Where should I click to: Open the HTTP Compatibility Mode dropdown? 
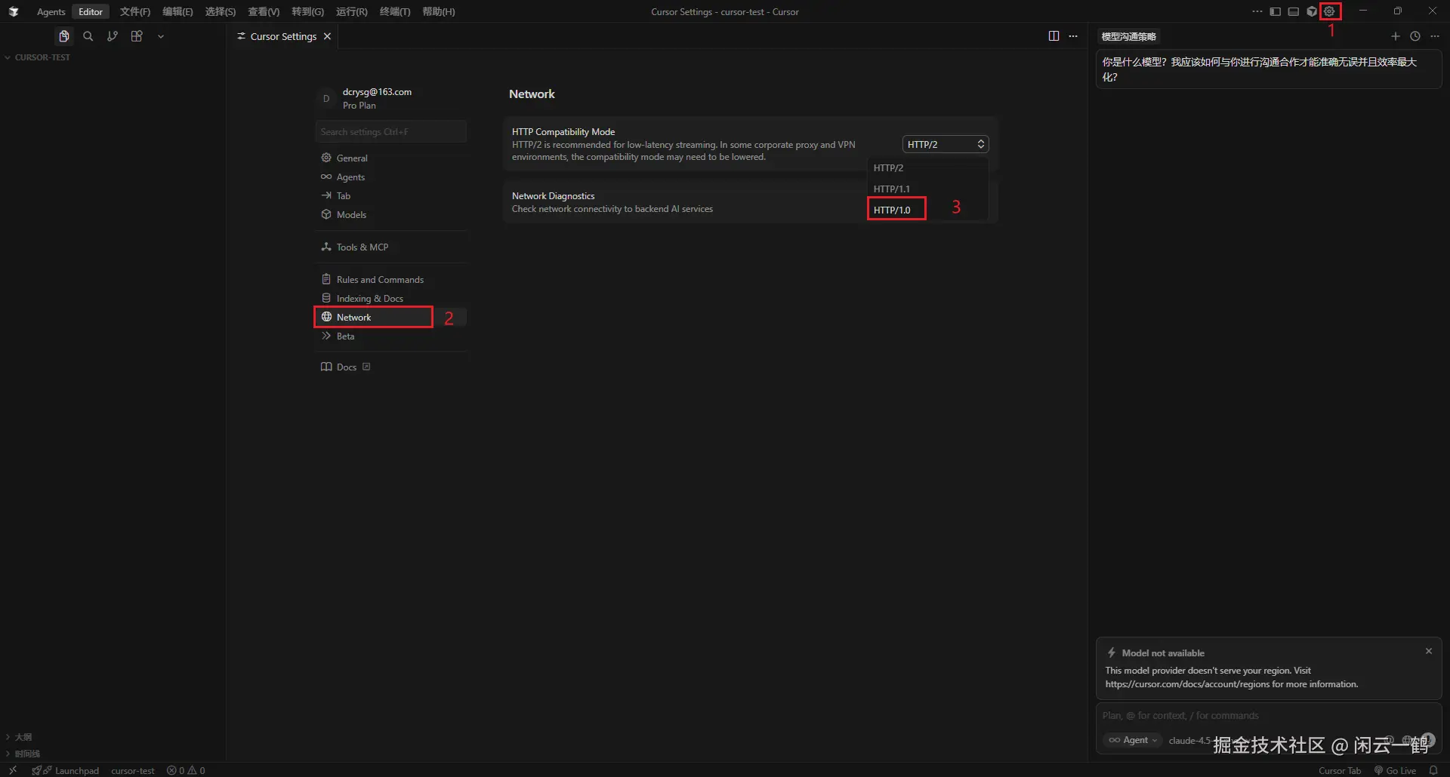tap(945, 144)
